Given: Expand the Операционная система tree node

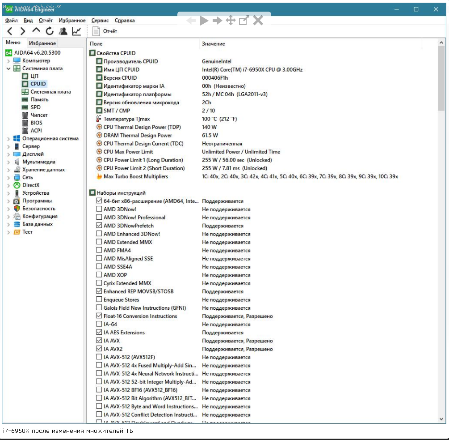Looking at the screenshot, I should click(x=8, y=139).
